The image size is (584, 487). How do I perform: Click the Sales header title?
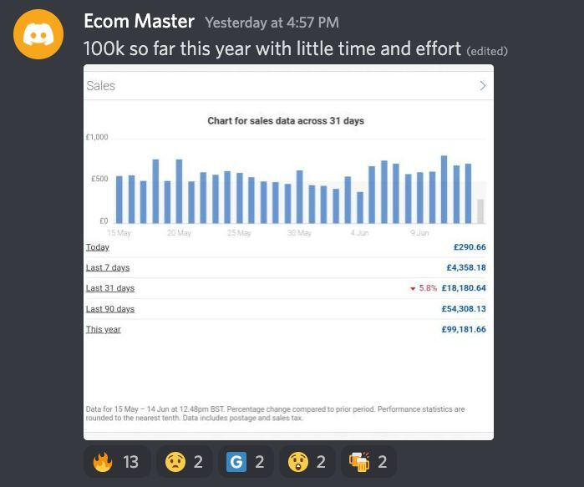tap(101, 85)
